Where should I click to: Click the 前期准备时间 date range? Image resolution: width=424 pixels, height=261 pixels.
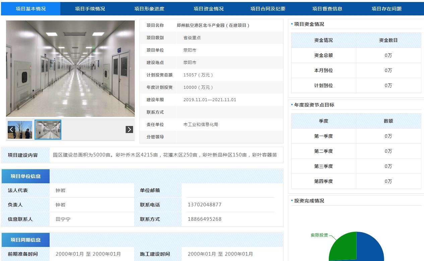(88, 254)
